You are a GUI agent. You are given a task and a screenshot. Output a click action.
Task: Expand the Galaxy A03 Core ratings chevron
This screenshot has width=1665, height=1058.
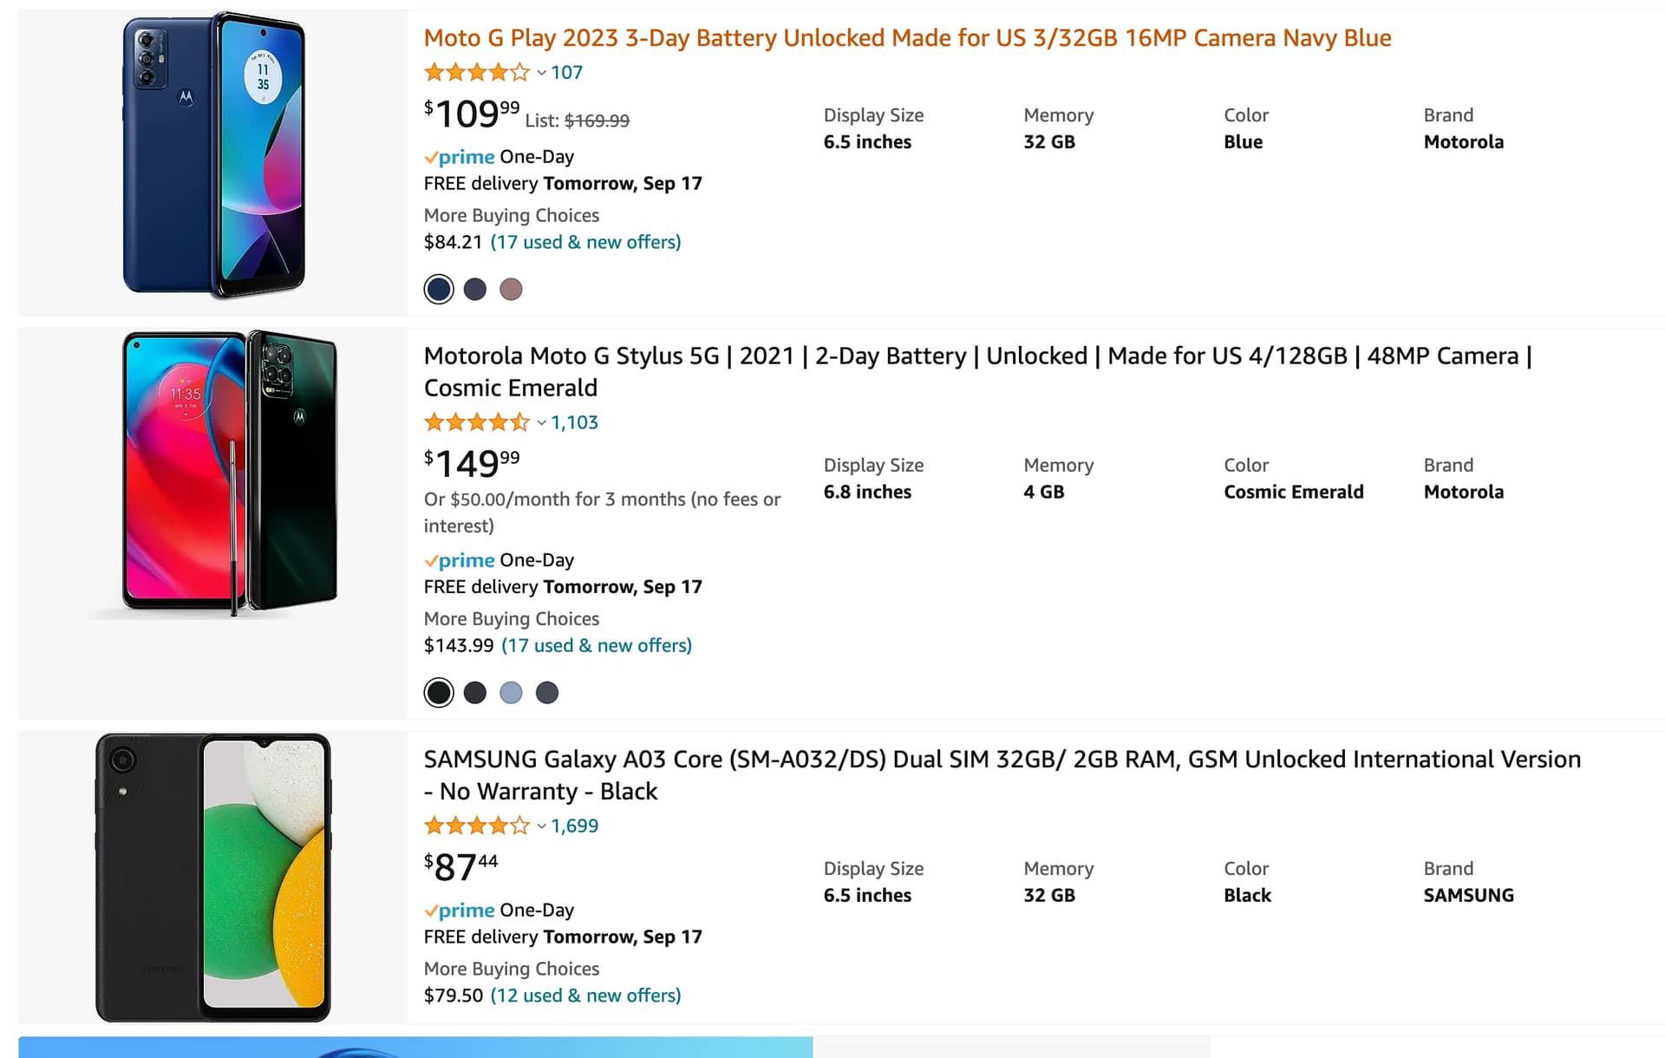(x=541, y=826)
